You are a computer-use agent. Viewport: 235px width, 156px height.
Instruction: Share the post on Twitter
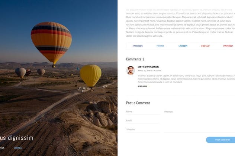point(160,46)
